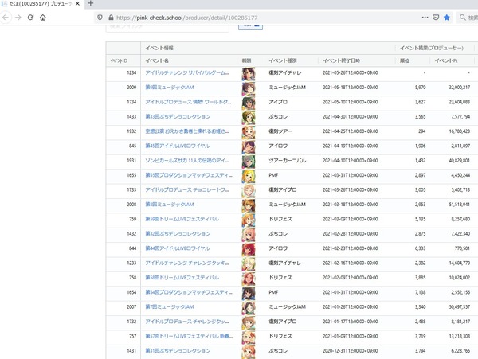Sort by イベント名 column header

[x=157, y=61]
